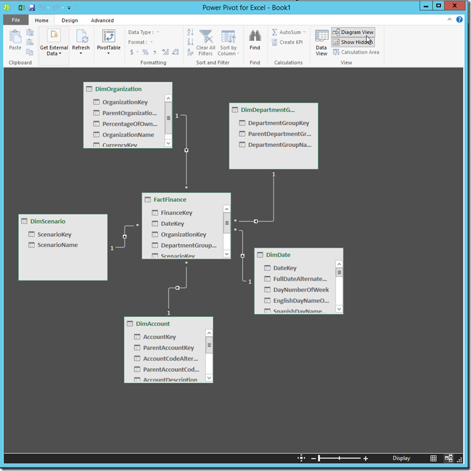Click the Paste clipboard icon
The height and width of the screenshot is (471, 471).
coord(15,40)
